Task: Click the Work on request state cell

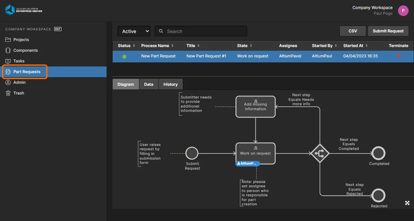Action: pyautogui.click(x=253, y=56)
